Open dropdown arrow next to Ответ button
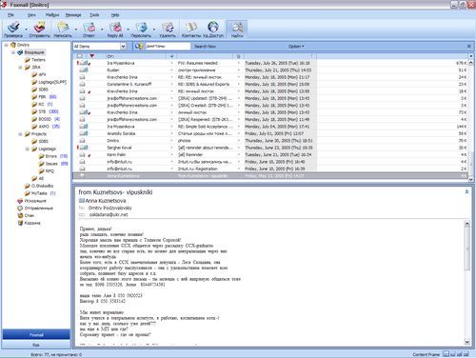Image resolution: width=476 pixels, height=358 pixels. 102,30
